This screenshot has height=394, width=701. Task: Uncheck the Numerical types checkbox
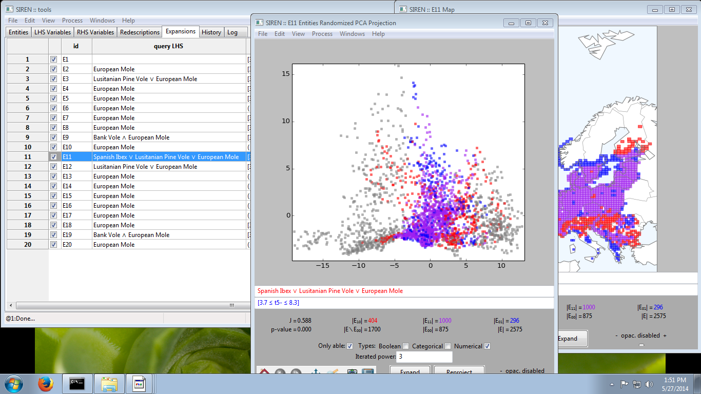click(488, 346)
